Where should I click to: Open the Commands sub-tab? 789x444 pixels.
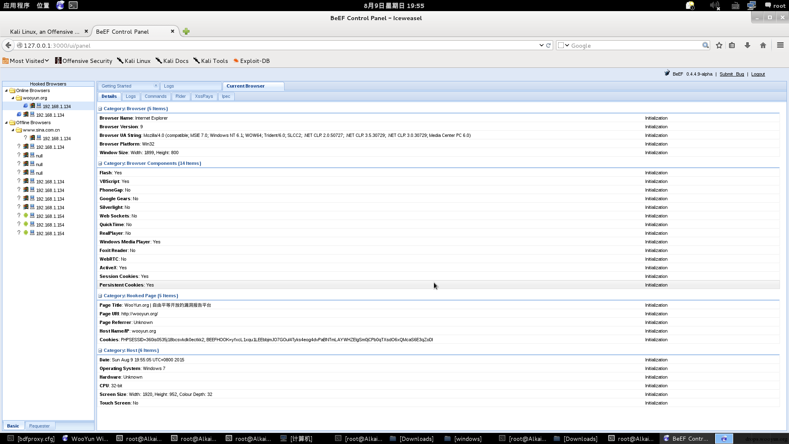coord(155,96)
